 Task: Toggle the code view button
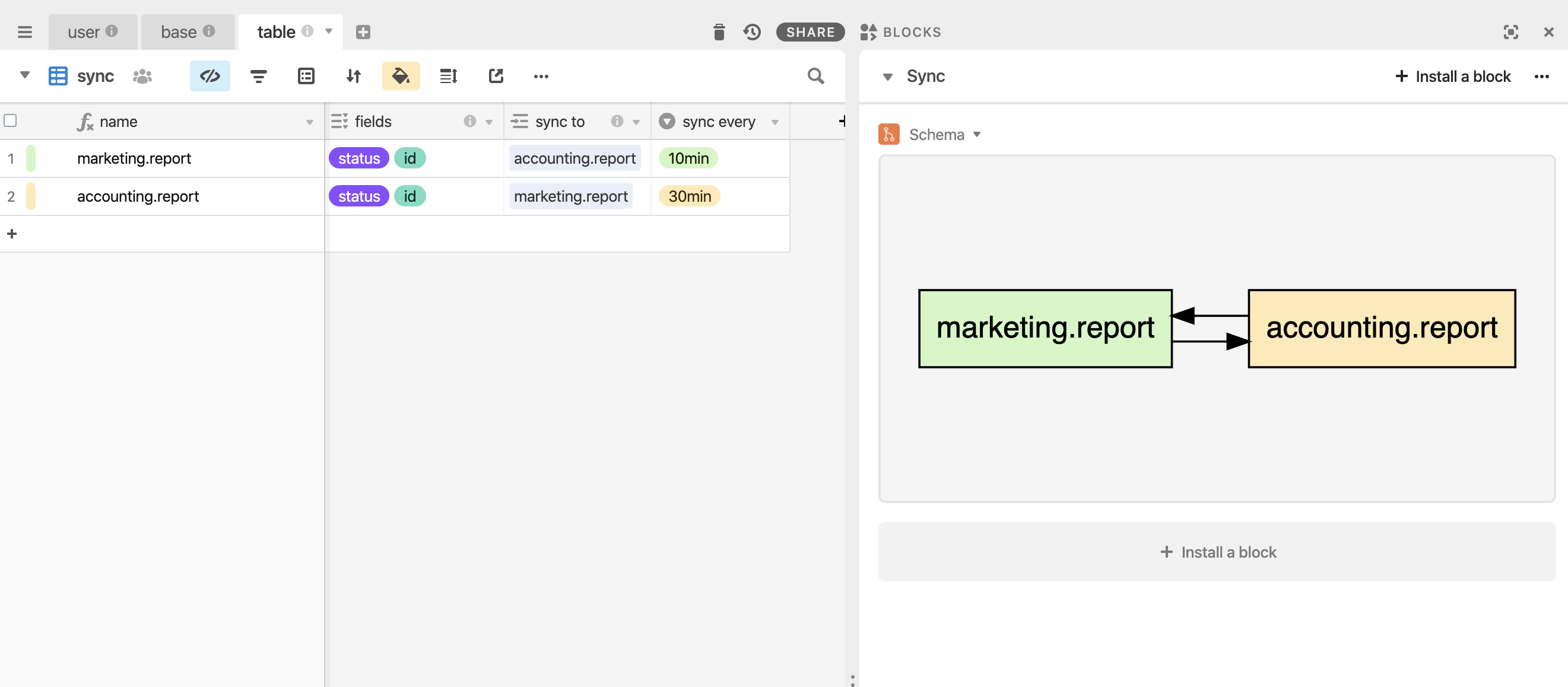(210, 76)
